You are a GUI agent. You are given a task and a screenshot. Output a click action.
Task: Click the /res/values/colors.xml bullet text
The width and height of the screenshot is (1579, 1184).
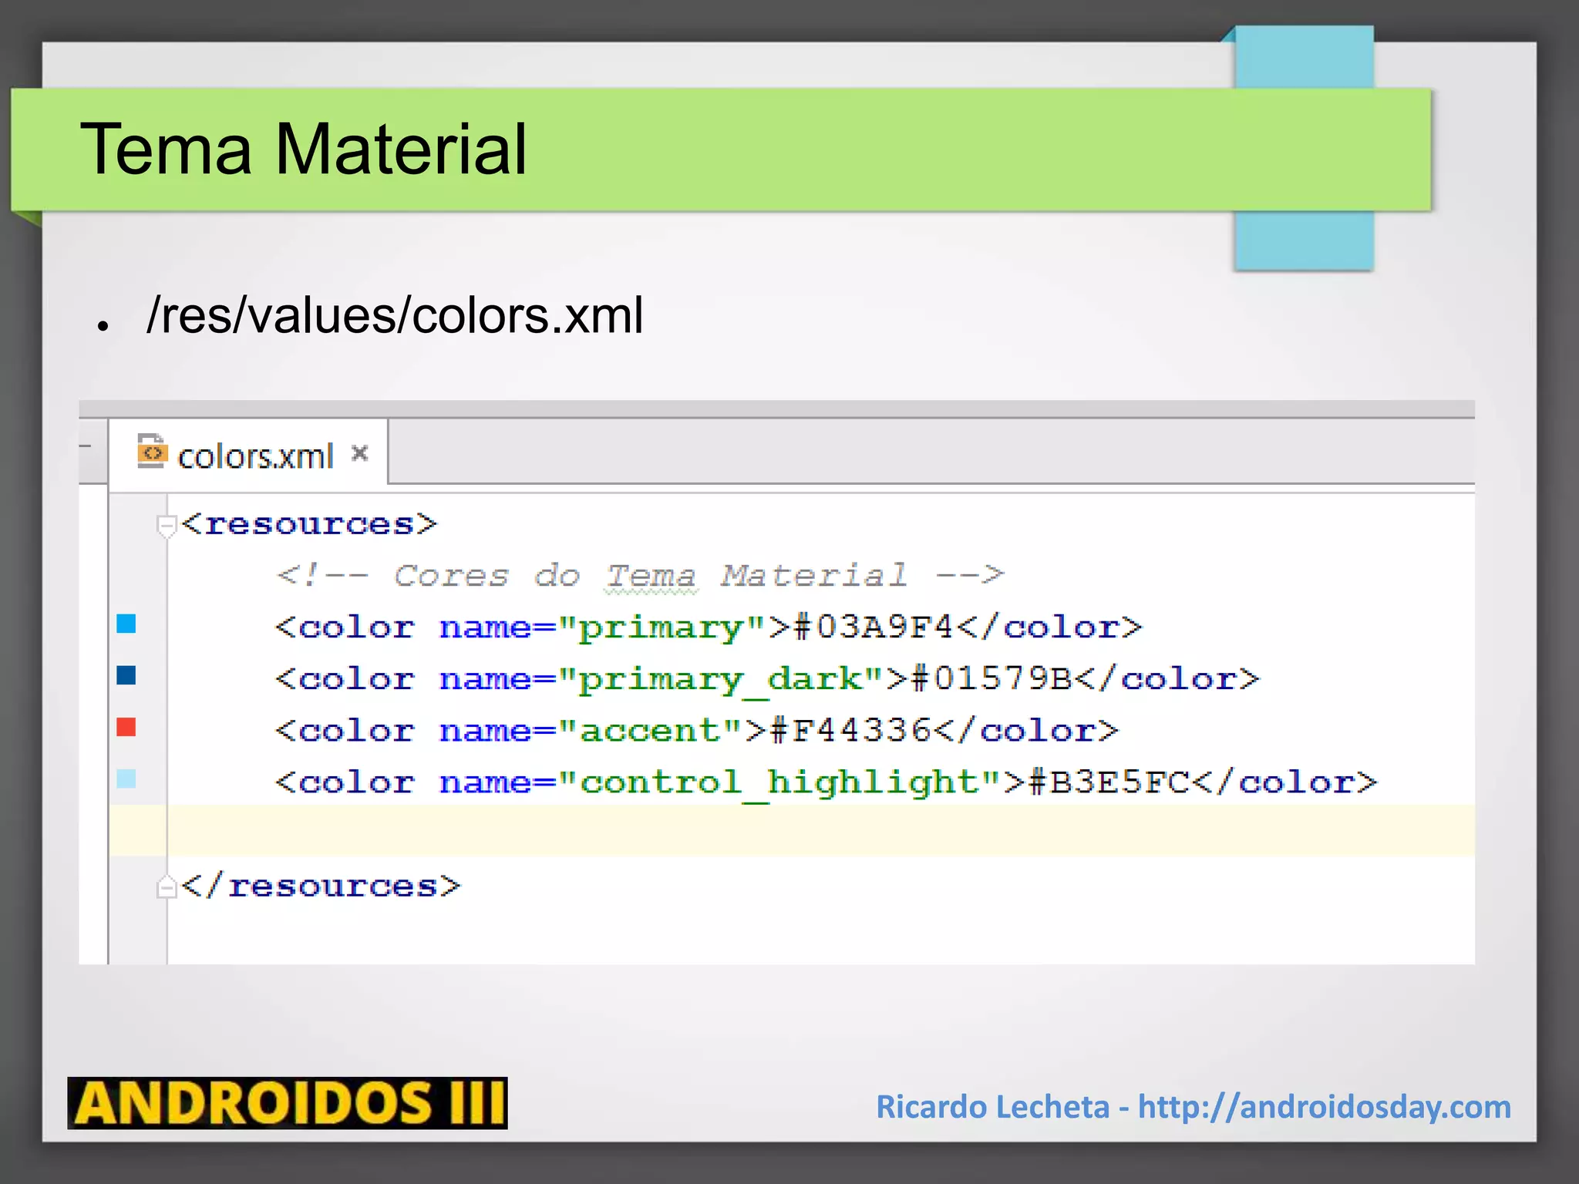pos(395,315)
